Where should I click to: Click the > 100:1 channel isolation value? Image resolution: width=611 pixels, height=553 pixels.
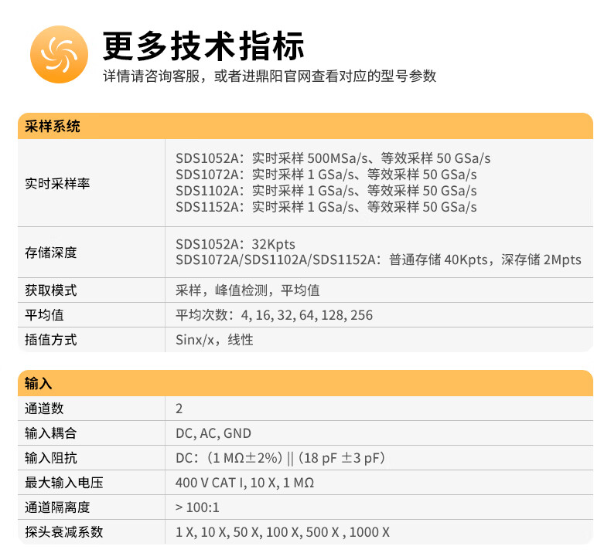198,507
